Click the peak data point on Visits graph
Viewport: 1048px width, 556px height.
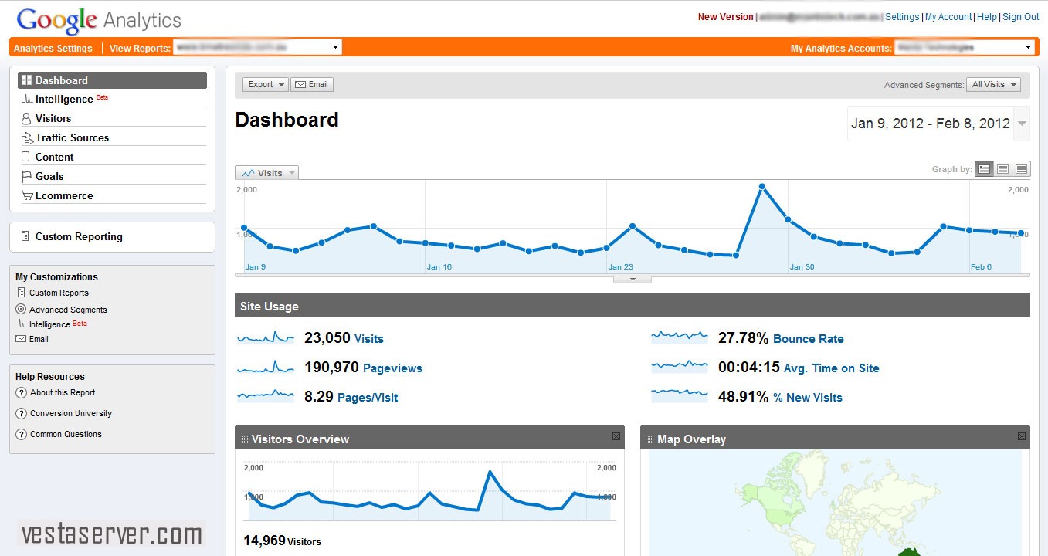pyautogui.click(x=761, y=186)
